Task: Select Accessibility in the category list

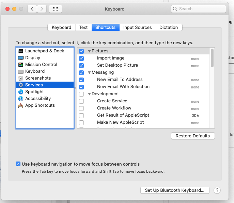Action: click(x=45, y=99)
